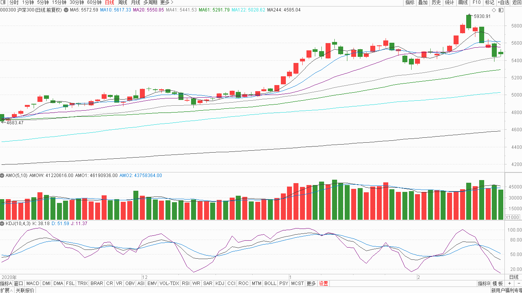Click the diamond marker icon above price axis

click(493, 10)
